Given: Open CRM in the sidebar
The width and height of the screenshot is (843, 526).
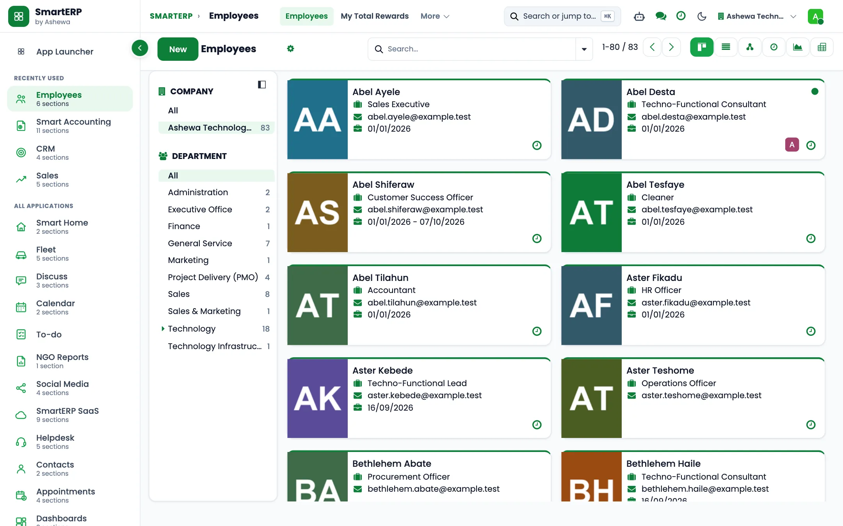Looking at the screenshot, I should tap(70, 153).
